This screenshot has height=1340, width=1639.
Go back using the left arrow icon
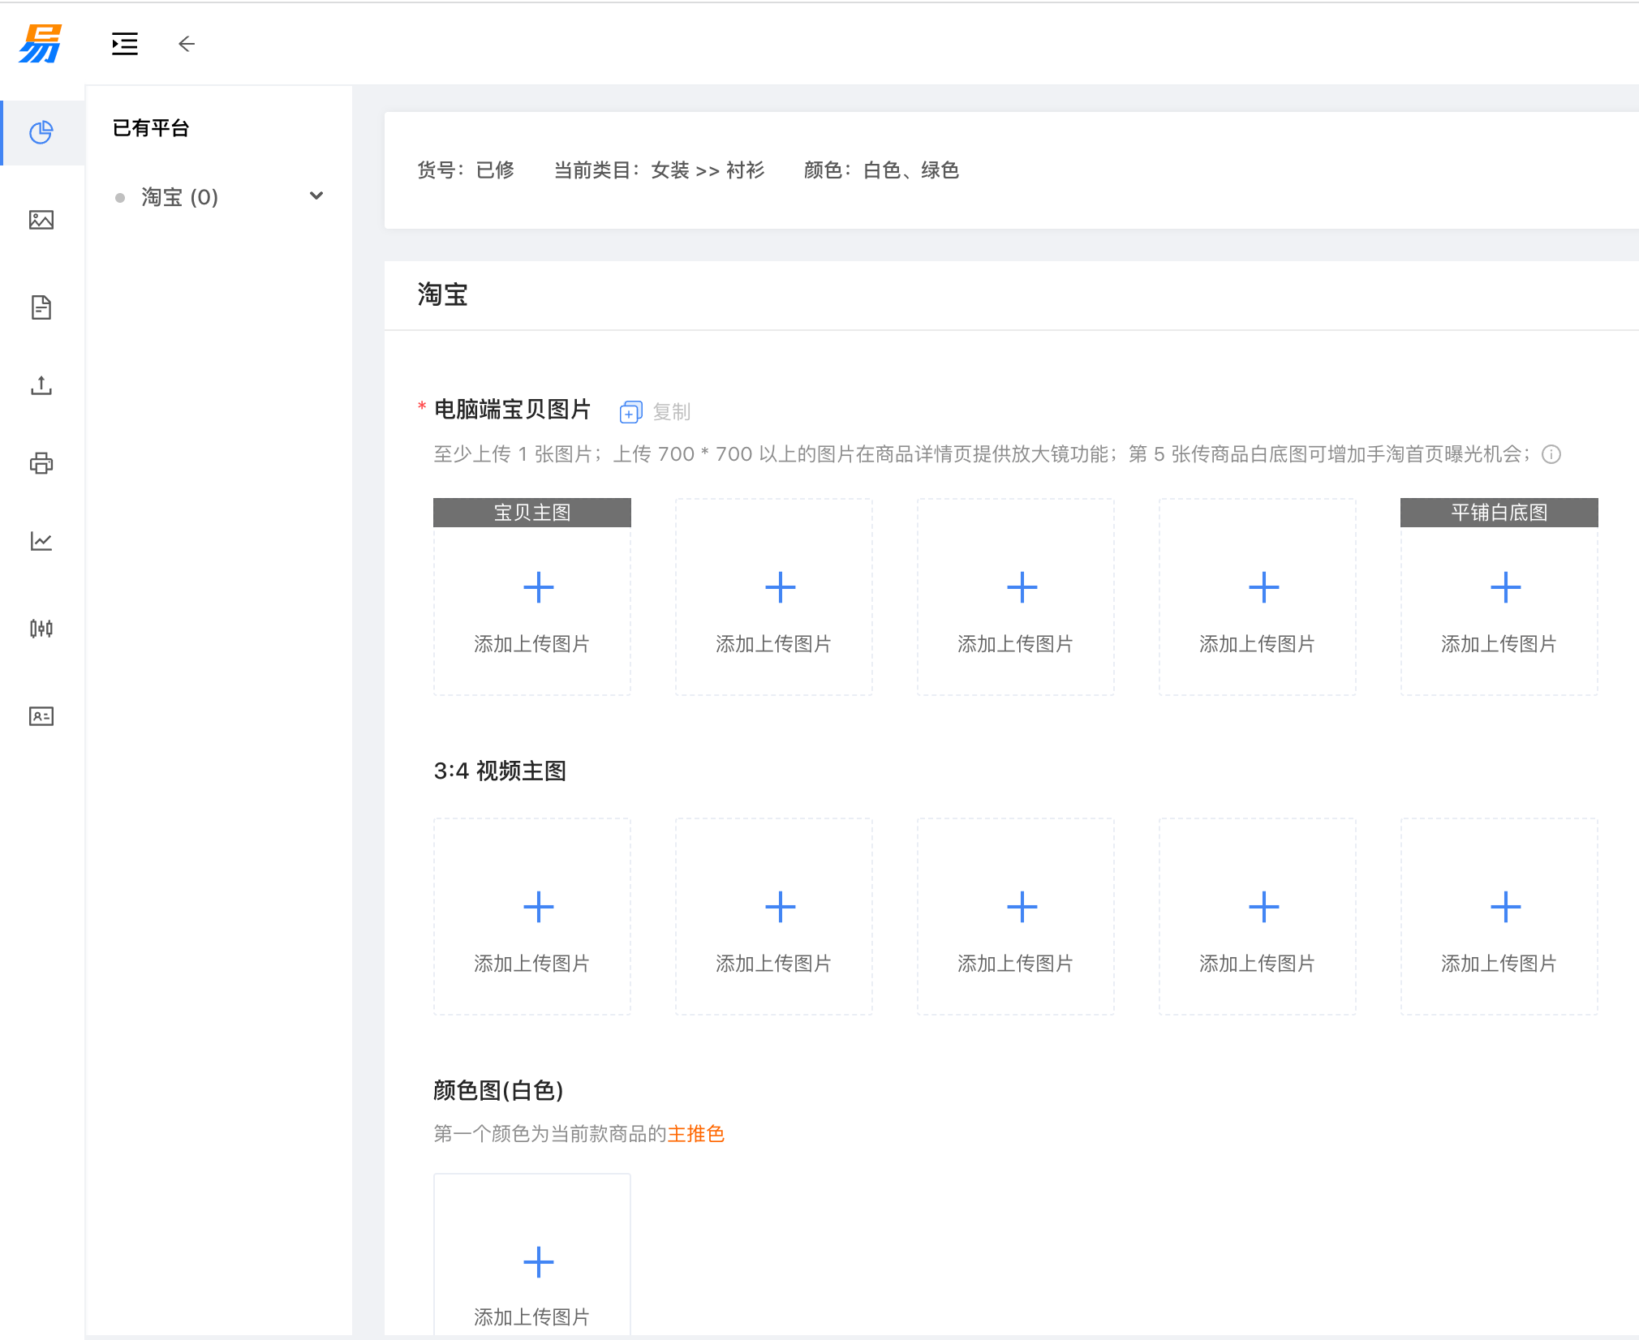[x=187, y=44]
